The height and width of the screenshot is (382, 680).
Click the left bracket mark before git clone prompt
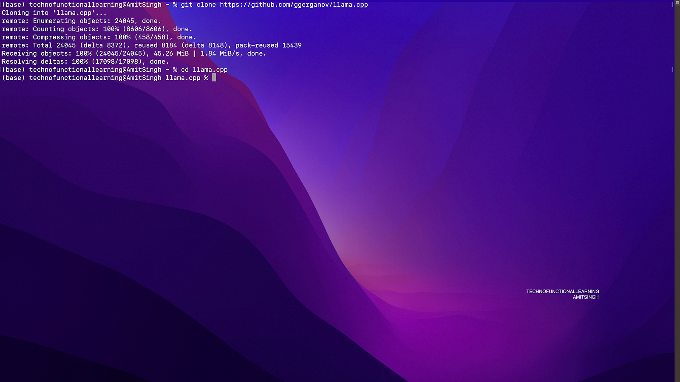coord(1,5)
